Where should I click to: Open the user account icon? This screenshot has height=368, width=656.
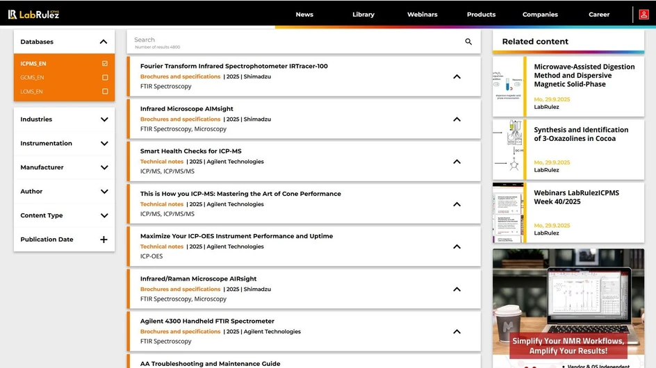click(644, 15)
